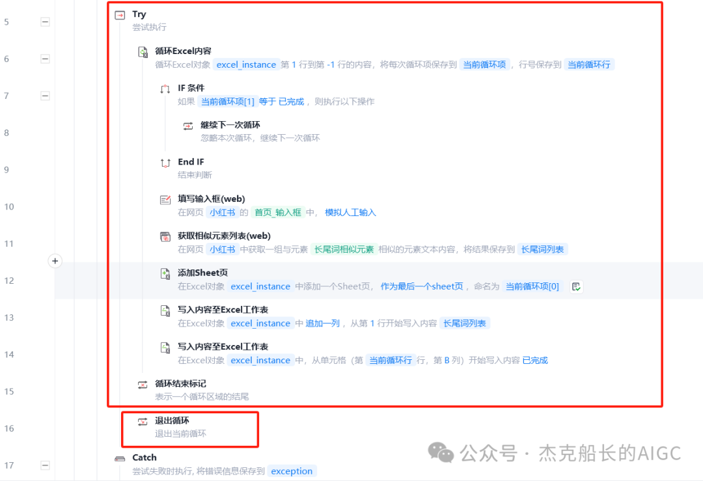This screenshot has width=703, height=481.
Task: Click excel_instance on line 13
Action: point(260,323)
